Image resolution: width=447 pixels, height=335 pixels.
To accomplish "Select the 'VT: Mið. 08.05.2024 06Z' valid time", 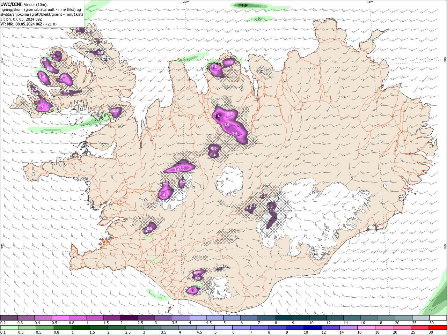I will tap(21, 24).
